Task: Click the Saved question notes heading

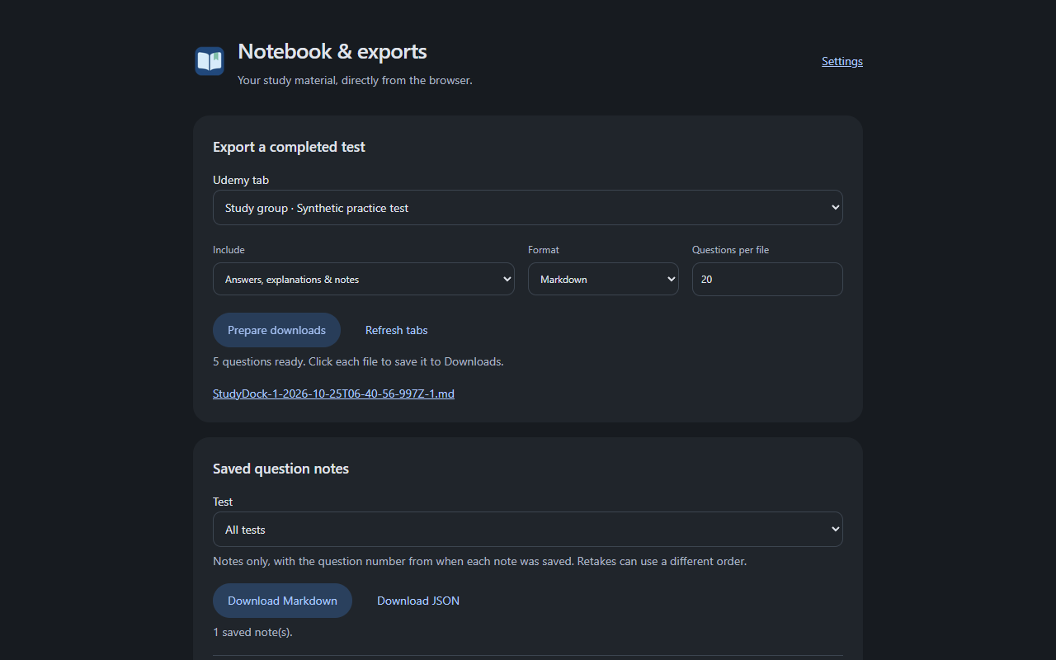Action: coord(280,469)
